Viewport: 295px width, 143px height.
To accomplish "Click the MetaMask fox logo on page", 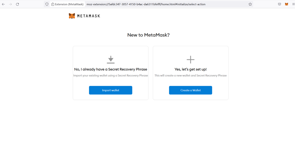I will point(72,16).
